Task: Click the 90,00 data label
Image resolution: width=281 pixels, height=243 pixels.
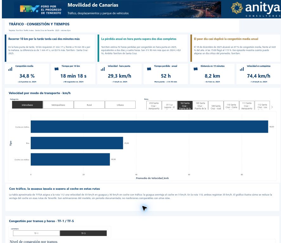Action: (272, 127)
